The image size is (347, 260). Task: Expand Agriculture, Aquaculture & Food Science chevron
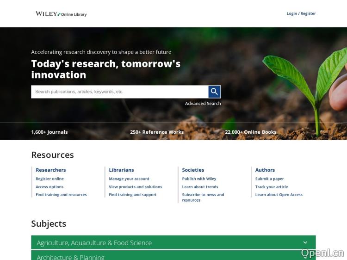305,242
